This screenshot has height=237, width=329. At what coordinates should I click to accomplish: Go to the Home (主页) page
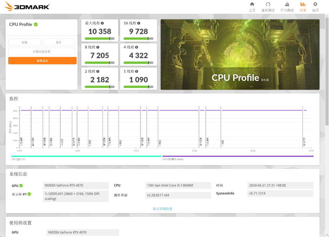(x=252, y=7)
